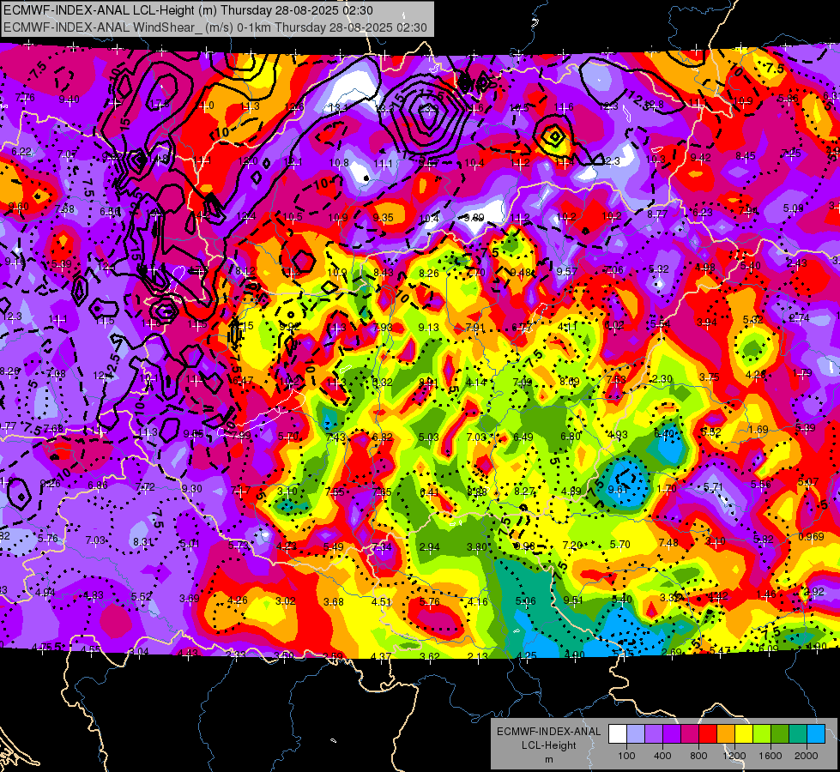The height and width of the screenshot is (772, 840).
Task: Click the wind shear value 5.06
Action: coord(525,601)
